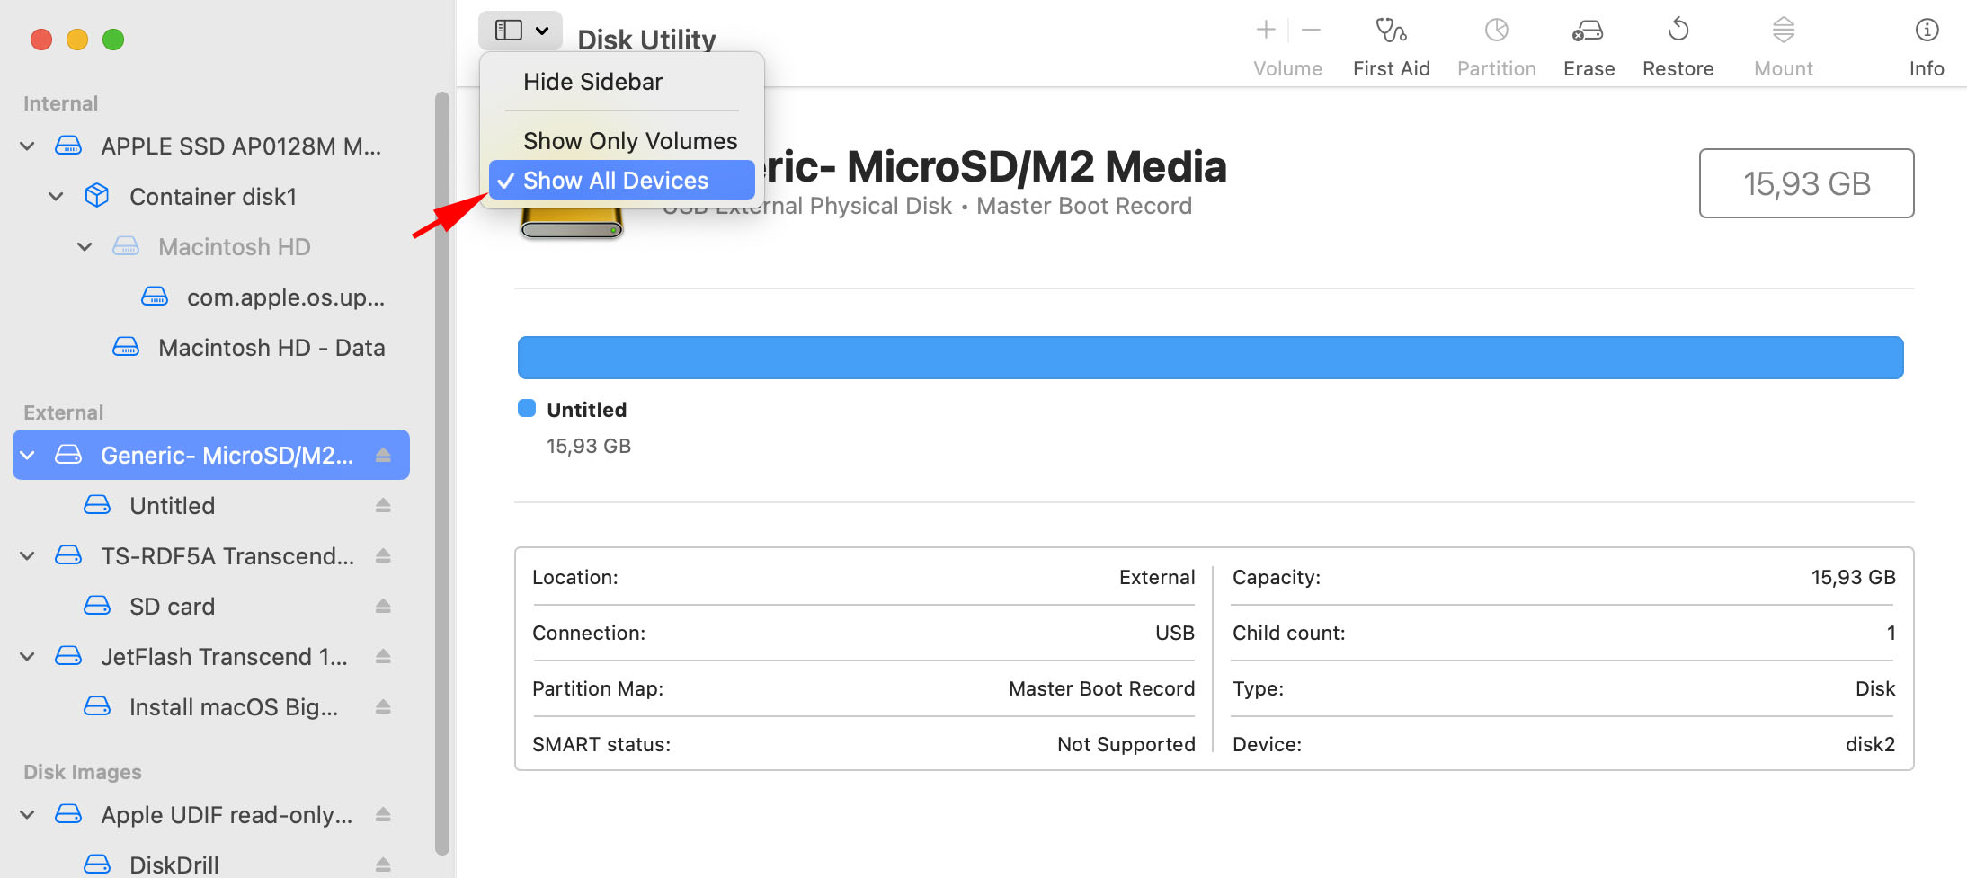Click the green fullscreen window button
The height and width of the screenshot is (878, 1967).
113,40
